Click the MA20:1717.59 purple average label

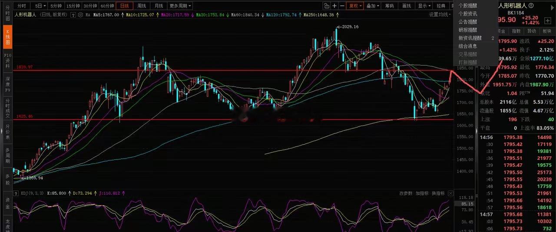tap(175, 15)
